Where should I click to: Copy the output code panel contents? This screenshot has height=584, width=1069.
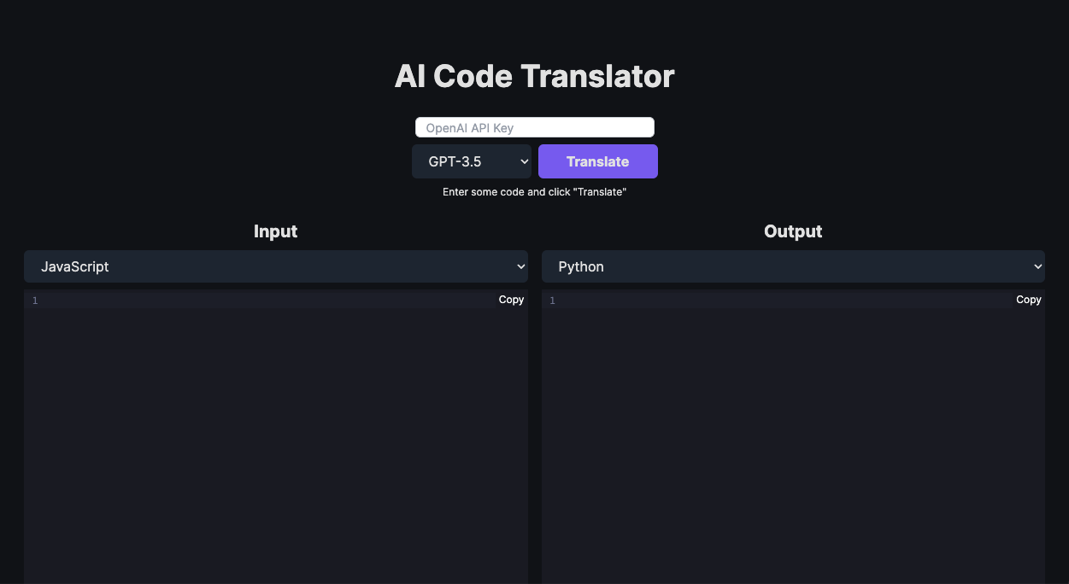[1028, 300]
